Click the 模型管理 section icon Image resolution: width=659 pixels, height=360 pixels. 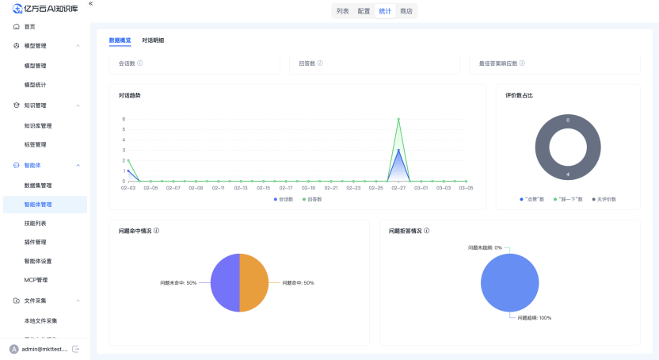pos(17,45)
